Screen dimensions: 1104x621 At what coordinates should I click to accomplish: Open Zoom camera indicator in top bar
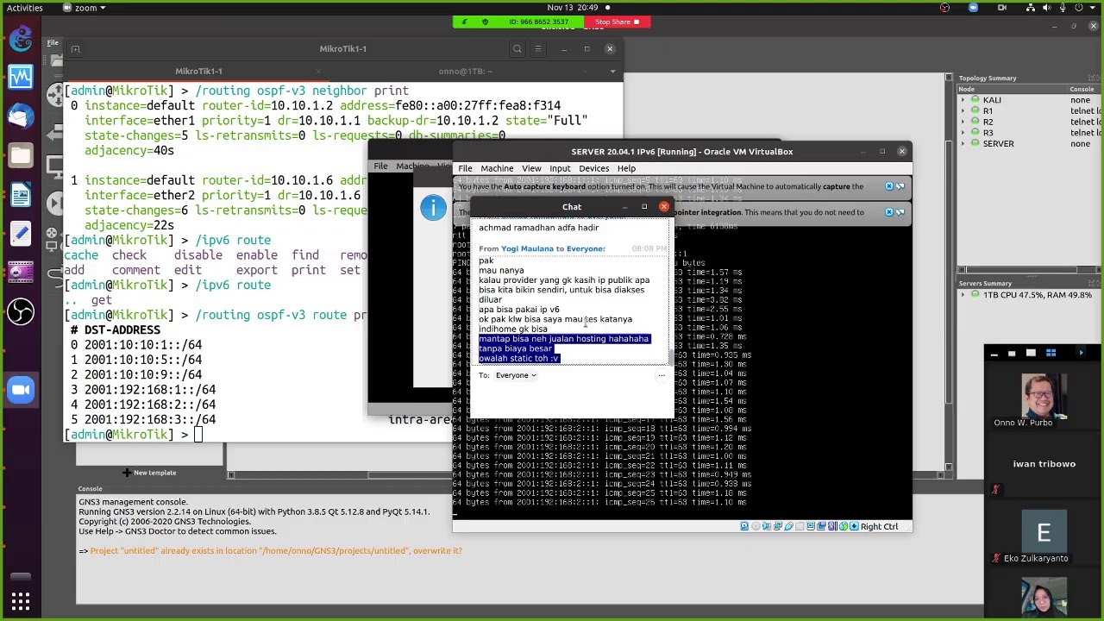(x=1001, y=8)
